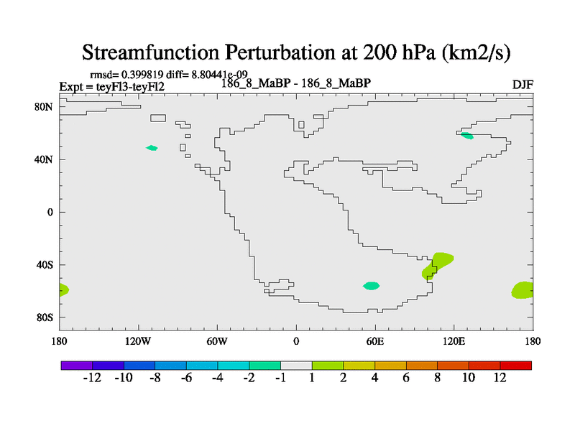Select the teal blob near 60E, 55S
The width and height of the screenshot is (575, 431).
(x=371, y=286)
